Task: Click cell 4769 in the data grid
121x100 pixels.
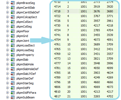Action: [57, 54]
